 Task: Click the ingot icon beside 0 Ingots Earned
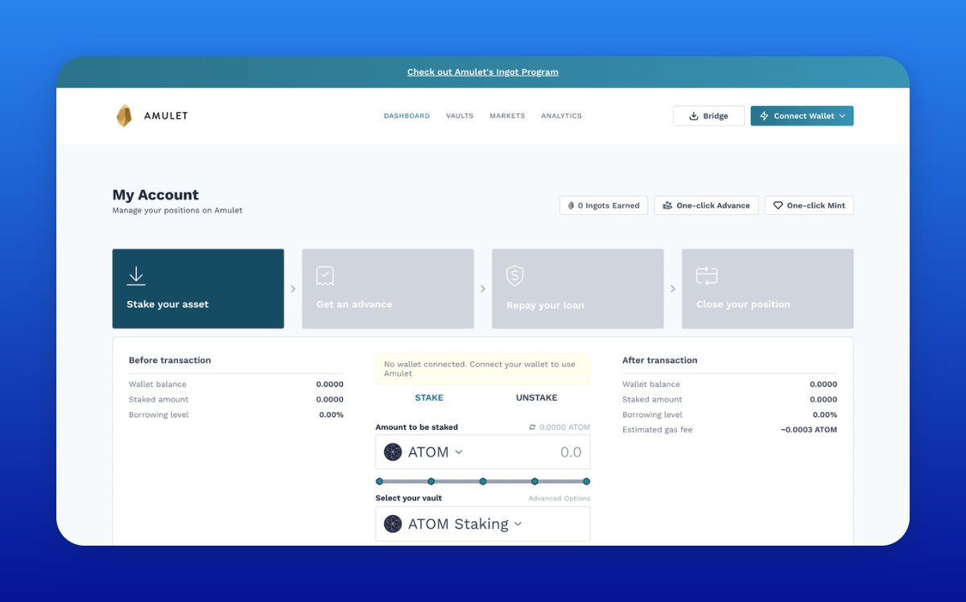pos(571,205)
